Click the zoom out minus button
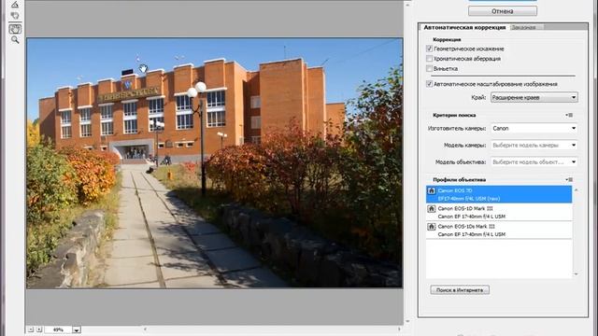 click(31, 329)
